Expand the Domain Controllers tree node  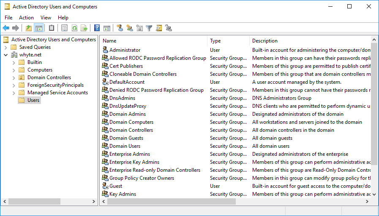coord(14,78)
